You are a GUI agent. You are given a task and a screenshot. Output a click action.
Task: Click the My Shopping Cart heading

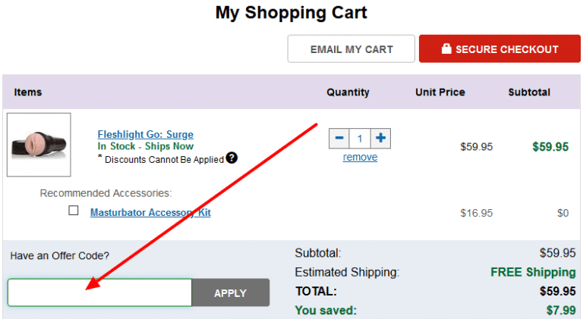click(x=291, y=13)
